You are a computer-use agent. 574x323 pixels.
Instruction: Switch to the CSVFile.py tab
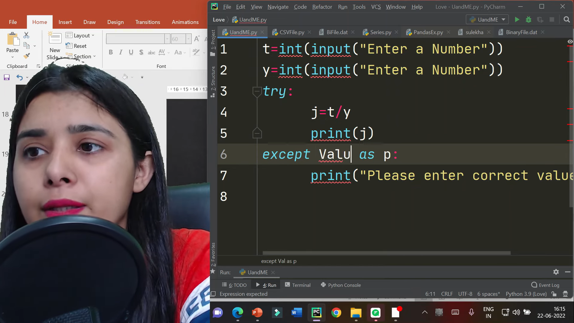tap(291, 32)
